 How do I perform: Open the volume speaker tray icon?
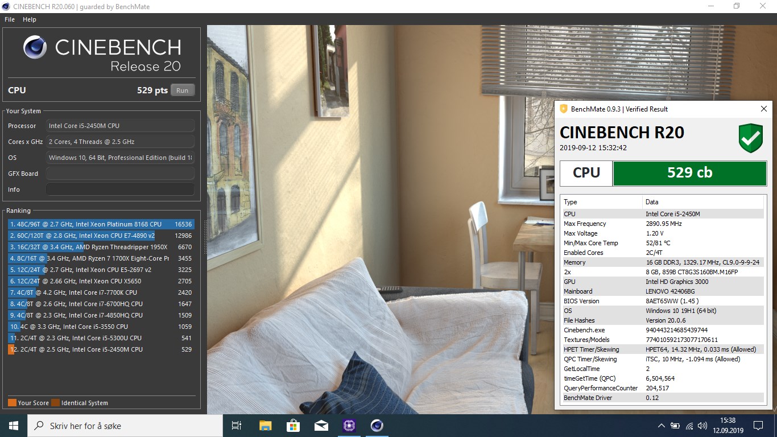pos(703,426)
